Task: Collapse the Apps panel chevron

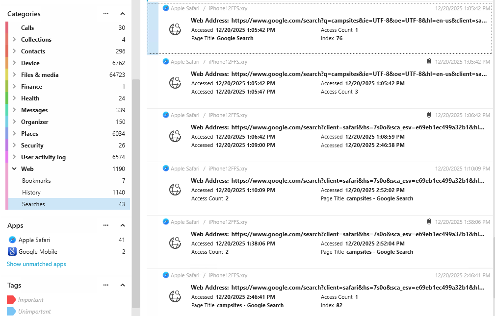Action: point(123,225)
